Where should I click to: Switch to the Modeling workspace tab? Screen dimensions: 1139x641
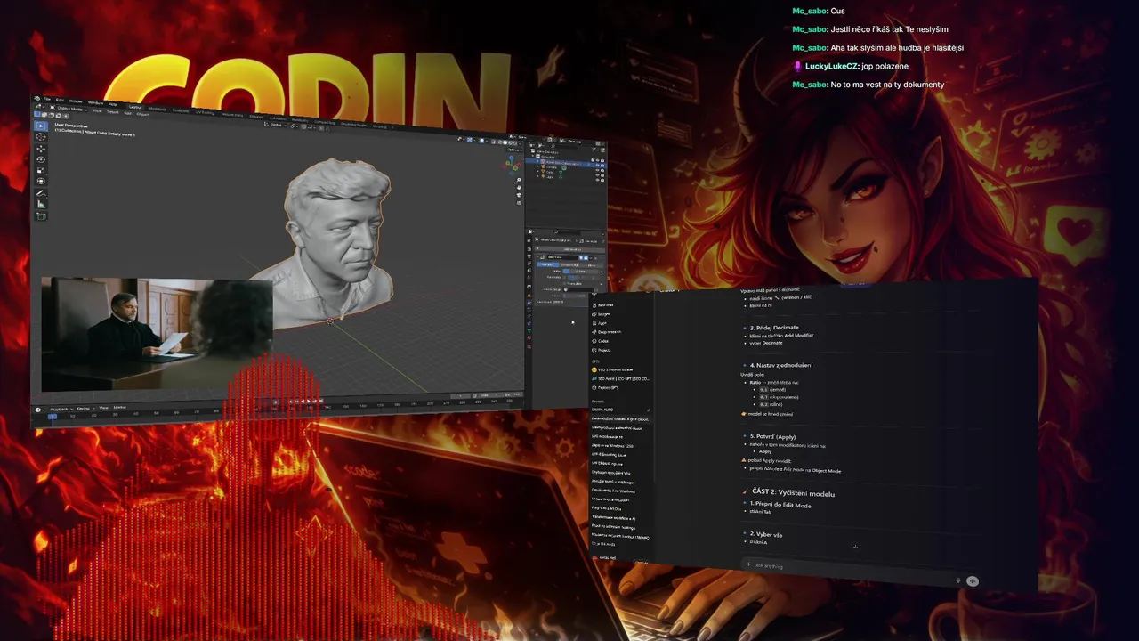(x=157, y=109)
